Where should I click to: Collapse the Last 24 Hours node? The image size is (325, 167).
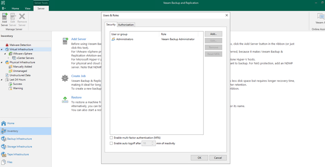coord(2,79)
